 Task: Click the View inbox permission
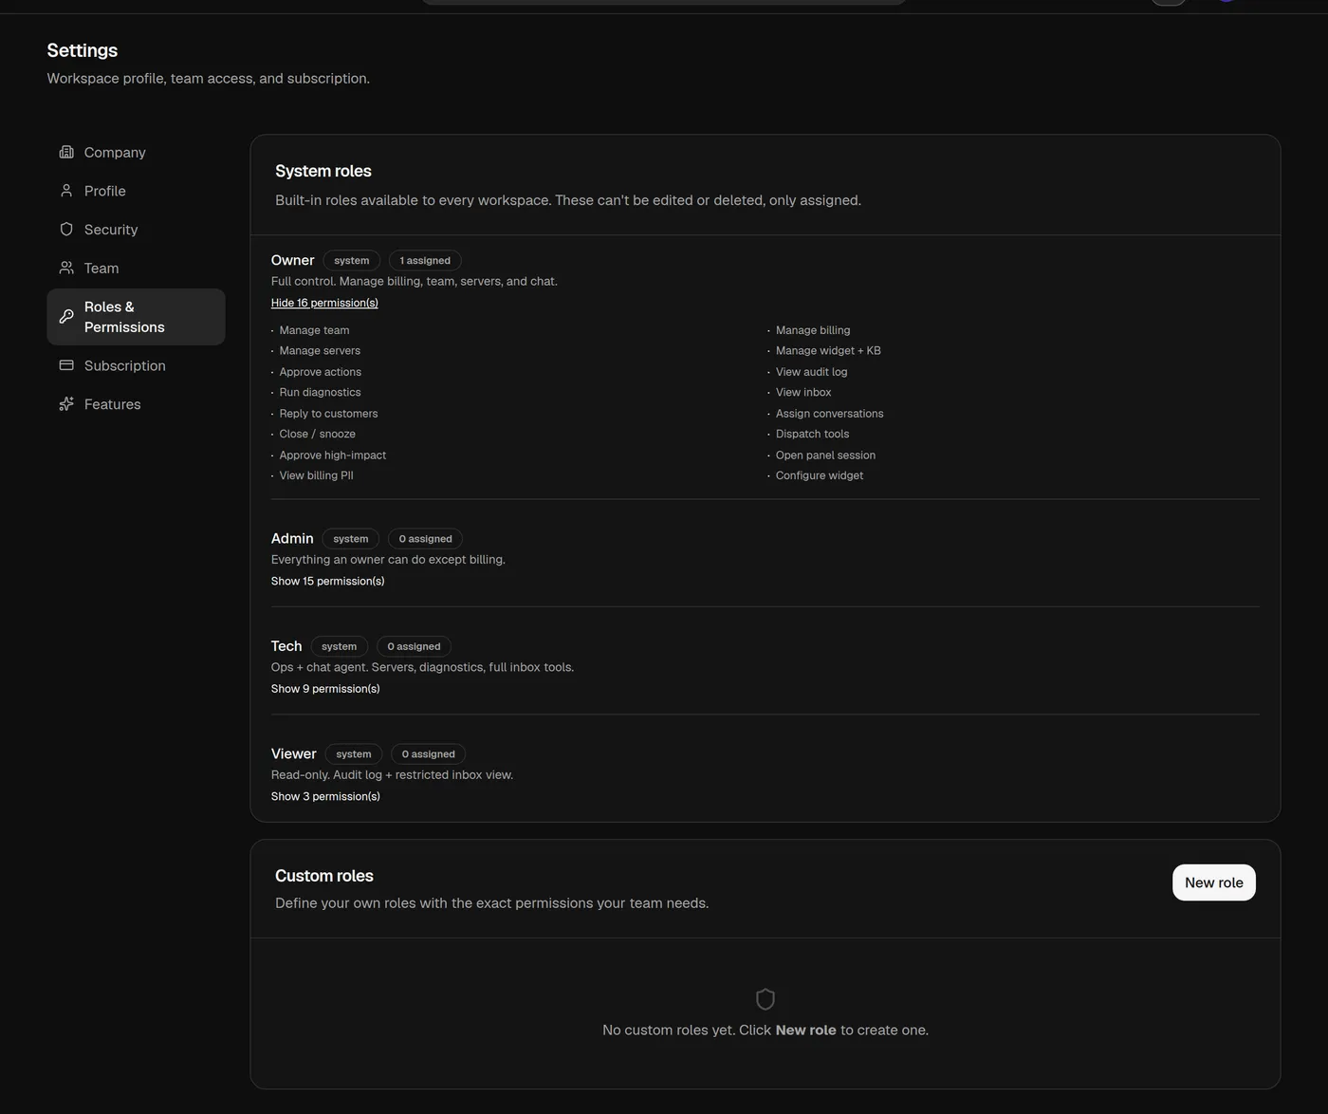(x=803, y=393)
